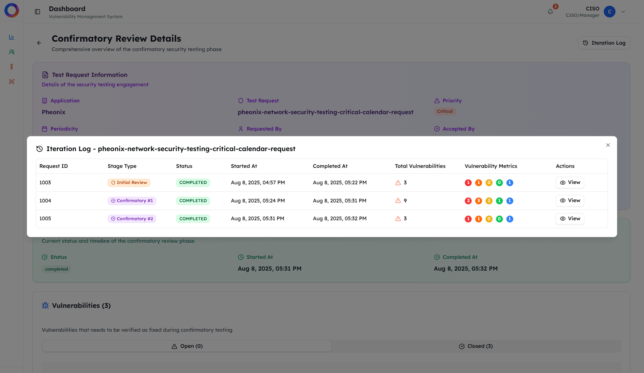
Task: Click the Confirmatory #1 stage badge
Action: [132, 201]
